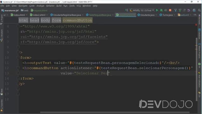Open the Run menu
This screenshot has height=114, width=202.
click(x=65, y=6)
